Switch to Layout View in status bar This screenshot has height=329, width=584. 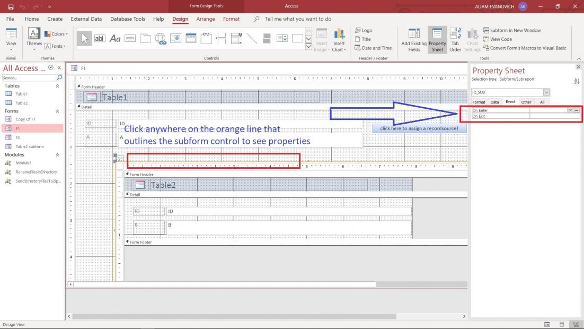click(562, 325)
